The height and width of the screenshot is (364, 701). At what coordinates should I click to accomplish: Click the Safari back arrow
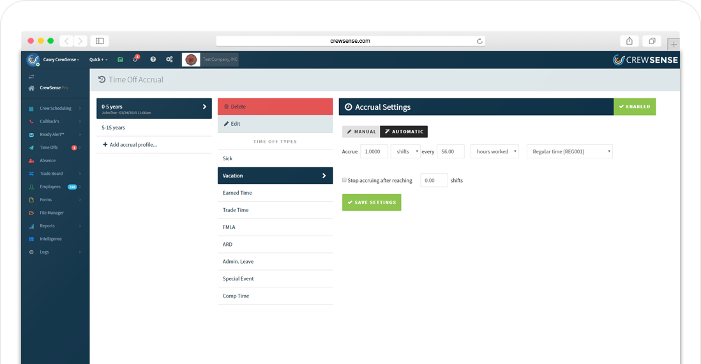click(66, 41)
